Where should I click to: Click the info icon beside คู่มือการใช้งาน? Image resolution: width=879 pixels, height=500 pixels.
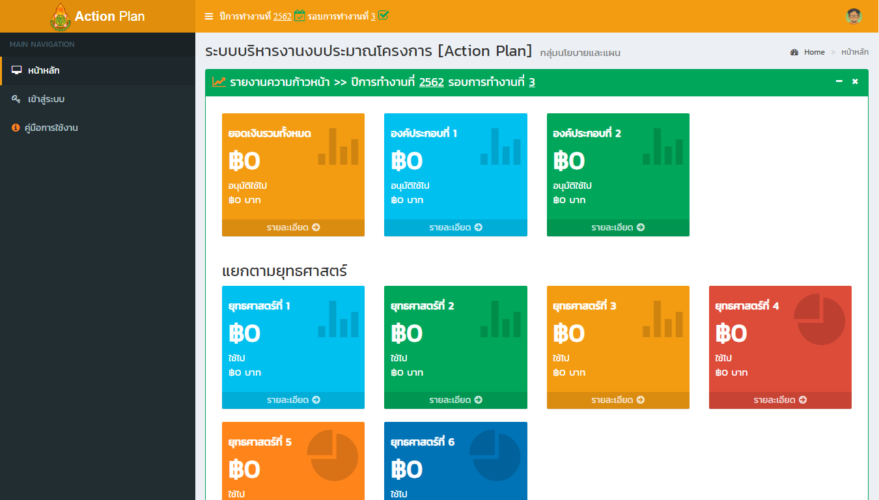click(x=16, y=128)
